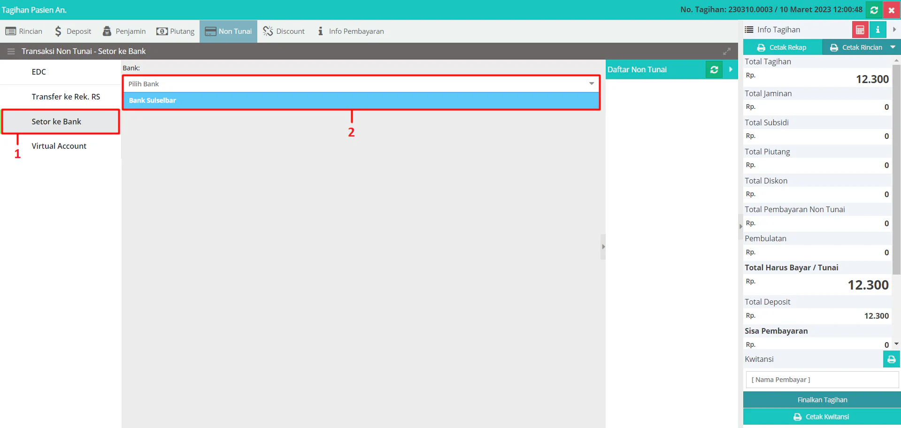The width and height of the screenshot is (901, 428).
Task: Open the Discount tab
Action: (284, 31)
